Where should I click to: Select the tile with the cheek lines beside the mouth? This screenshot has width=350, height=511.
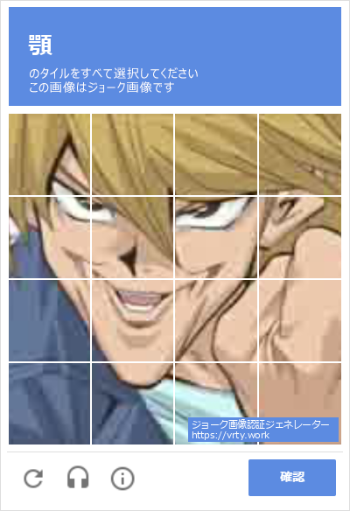(x=216, y=320)
